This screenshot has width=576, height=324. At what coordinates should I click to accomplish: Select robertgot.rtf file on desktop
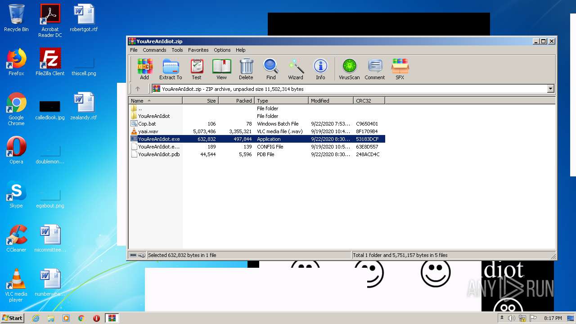pos(84,18)
